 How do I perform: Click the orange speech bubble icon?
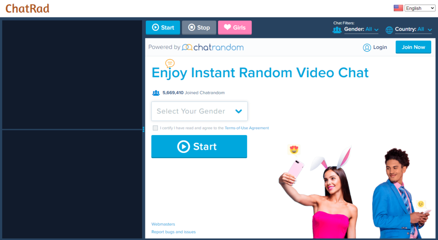click(170, 64)
